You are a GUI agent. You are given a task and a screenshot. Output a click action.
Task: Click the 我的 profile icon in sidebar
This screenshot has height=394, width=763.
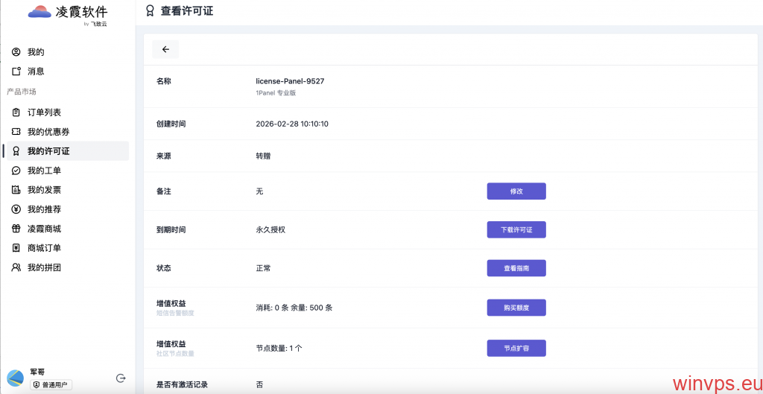(16, 52)
